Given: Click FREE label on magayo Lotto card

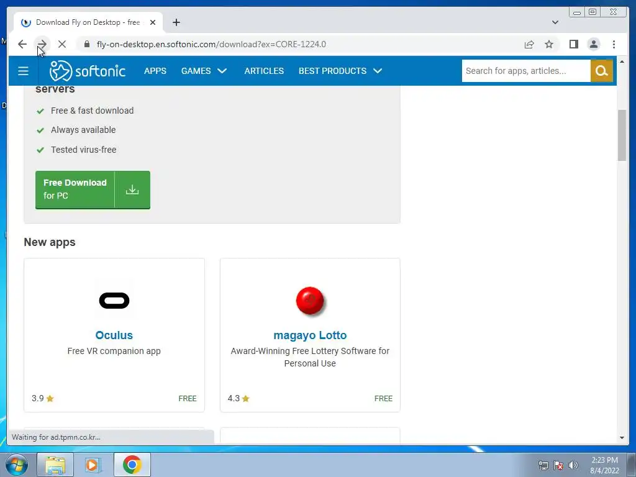Looking at the screenshot, I should click(383, 399).
